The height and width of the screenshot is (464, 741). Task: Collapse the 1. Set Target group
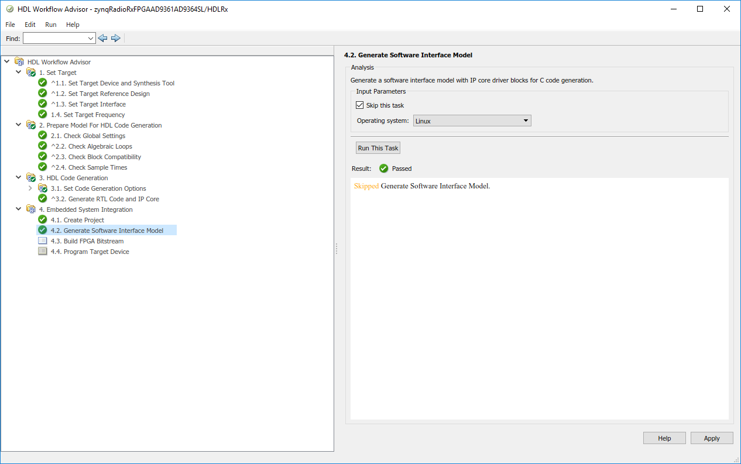point(19,73)
